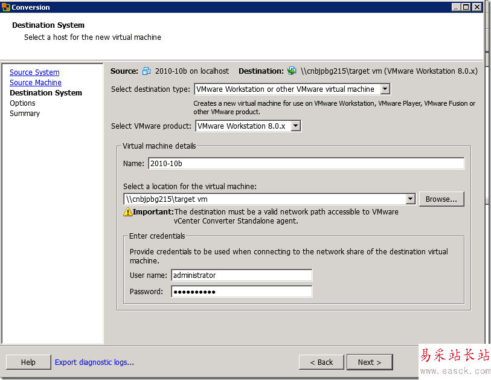Close the Conversion window
The width and height of the screenshot is (491, 380).
pos(477,7)
